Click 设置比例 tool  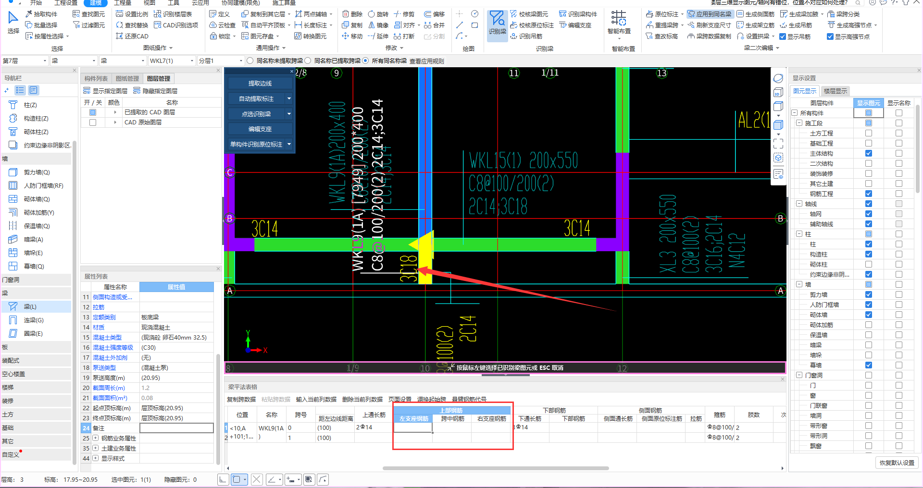(x=132, y=14)
